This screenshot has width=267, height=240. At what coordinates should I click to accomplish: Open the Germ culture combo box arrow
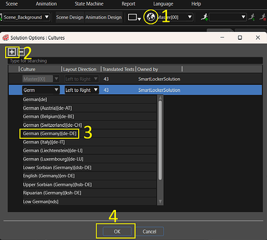(56, 90)
